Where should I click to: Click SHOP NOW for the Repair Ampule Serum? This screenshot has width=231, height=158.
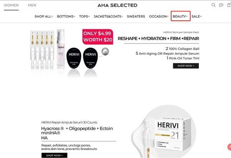54,155
